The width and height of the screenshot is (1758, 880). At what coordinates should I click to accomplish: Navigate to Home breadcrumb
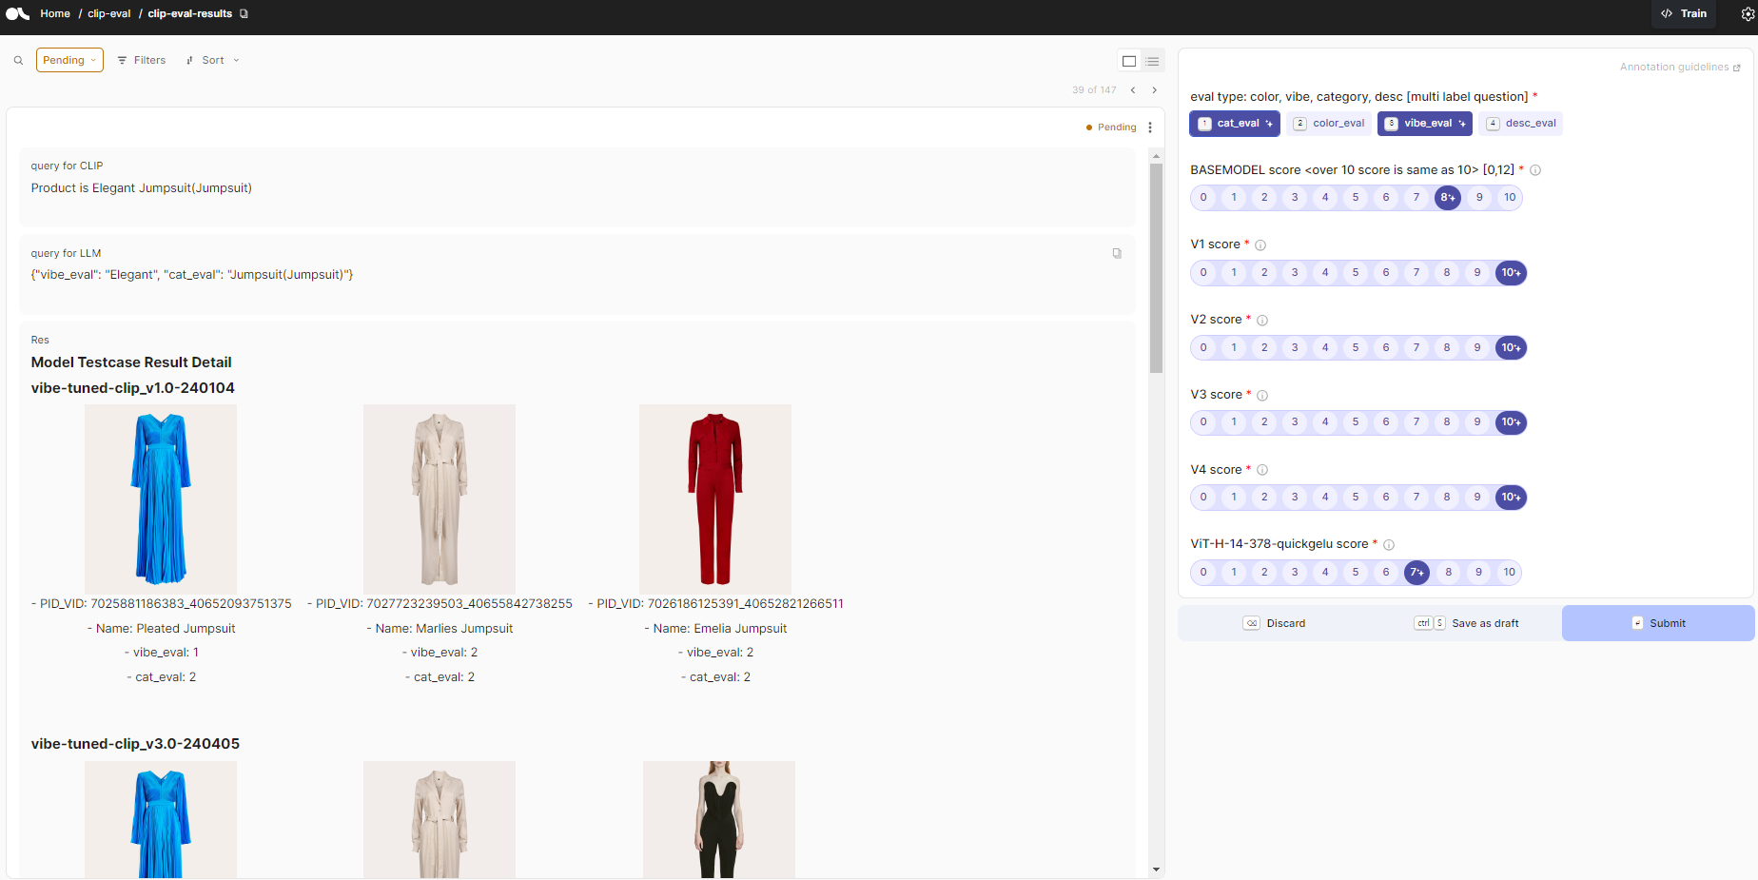(55, 13)
